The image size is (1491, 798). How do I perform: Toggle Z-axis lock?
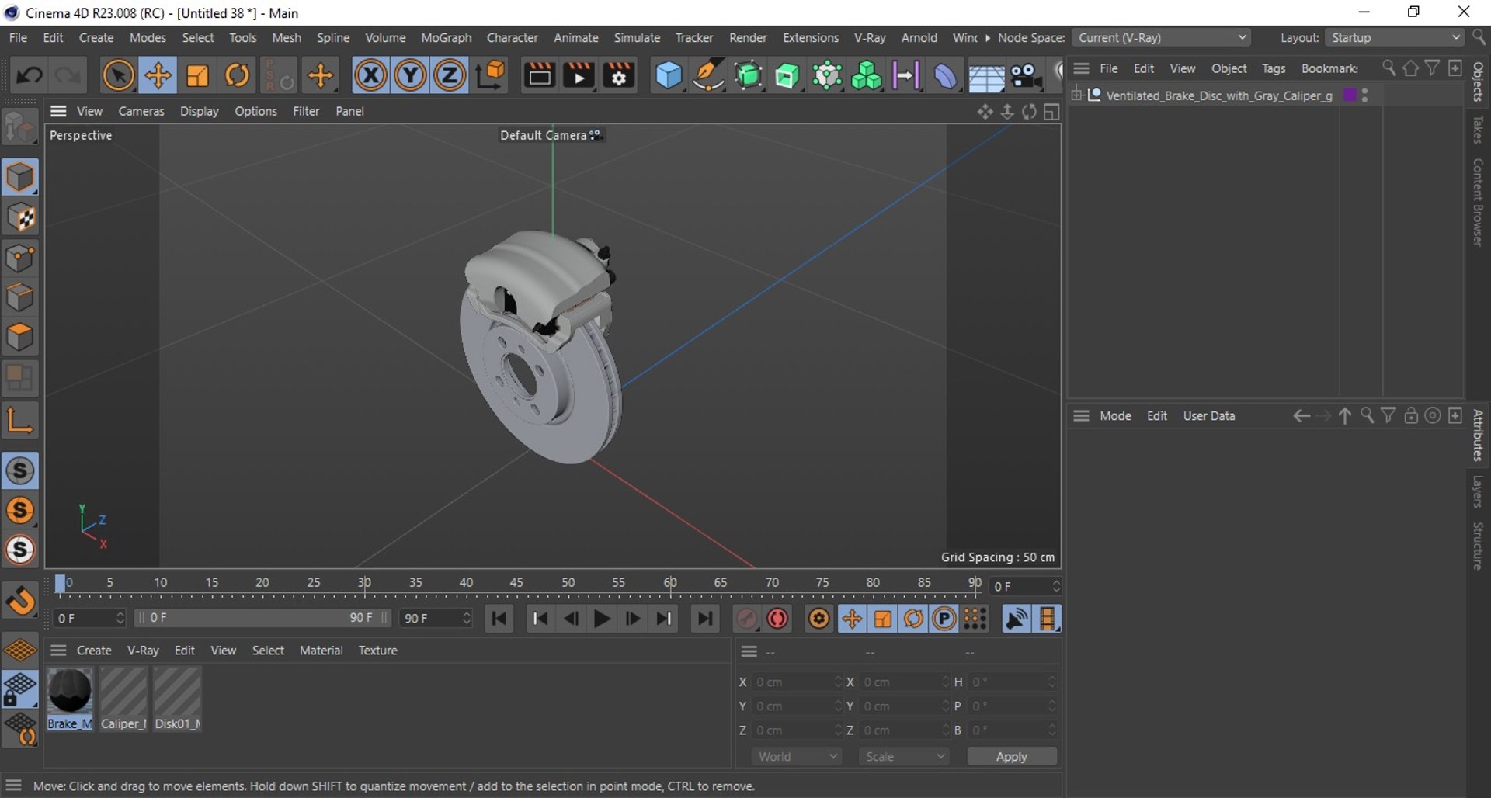point(449,75)
